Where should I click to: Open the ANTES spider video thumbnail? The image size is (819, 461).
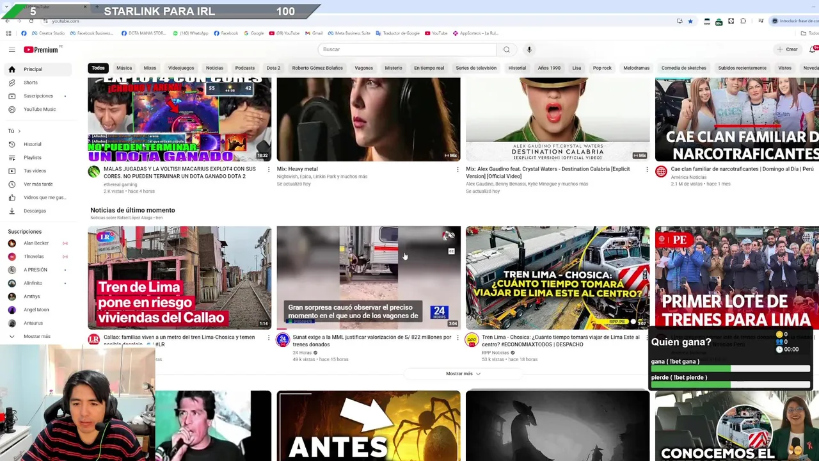(x=369, y=426)
